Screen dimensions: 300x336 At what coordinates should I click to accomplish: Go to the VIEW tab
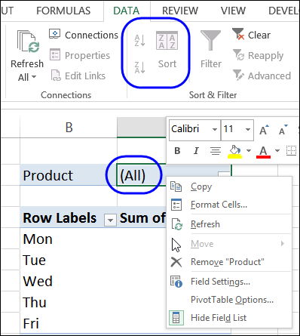tap(233, 11)
